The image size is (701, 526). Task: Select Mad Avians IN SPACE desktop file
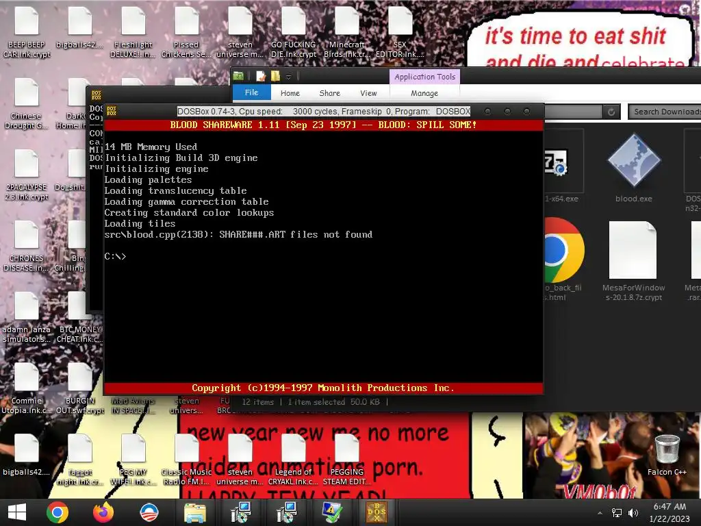[x=133, y=405]
